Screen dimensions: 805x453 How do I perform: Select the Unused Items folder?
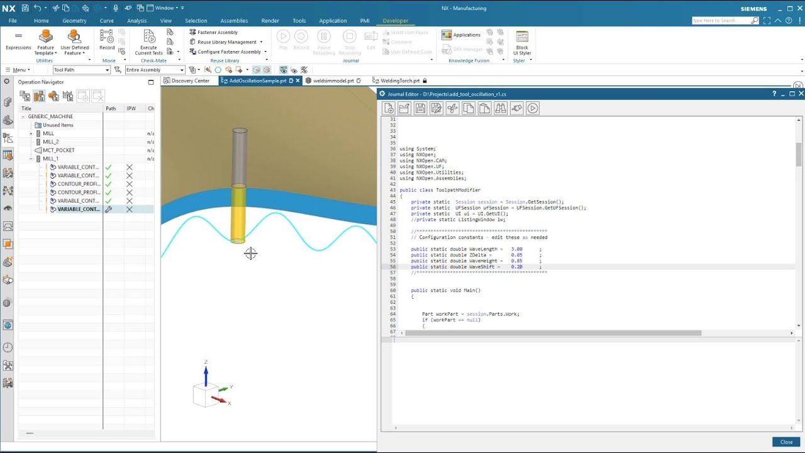coord(54,125)
